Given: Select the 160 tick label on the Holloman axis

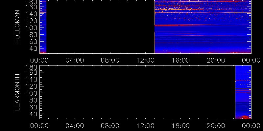Looking at the screenshot, I should pyautogui.click(x=31, y=7).
